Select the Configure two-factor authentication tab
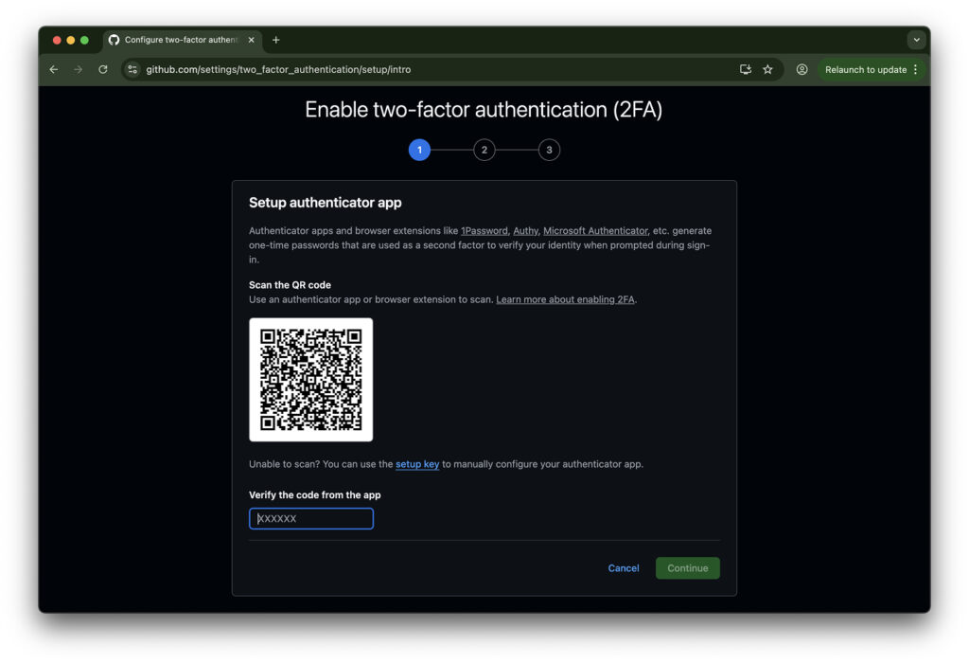The height and width of the screenshot is (664, 969). [x=182, y=40]
